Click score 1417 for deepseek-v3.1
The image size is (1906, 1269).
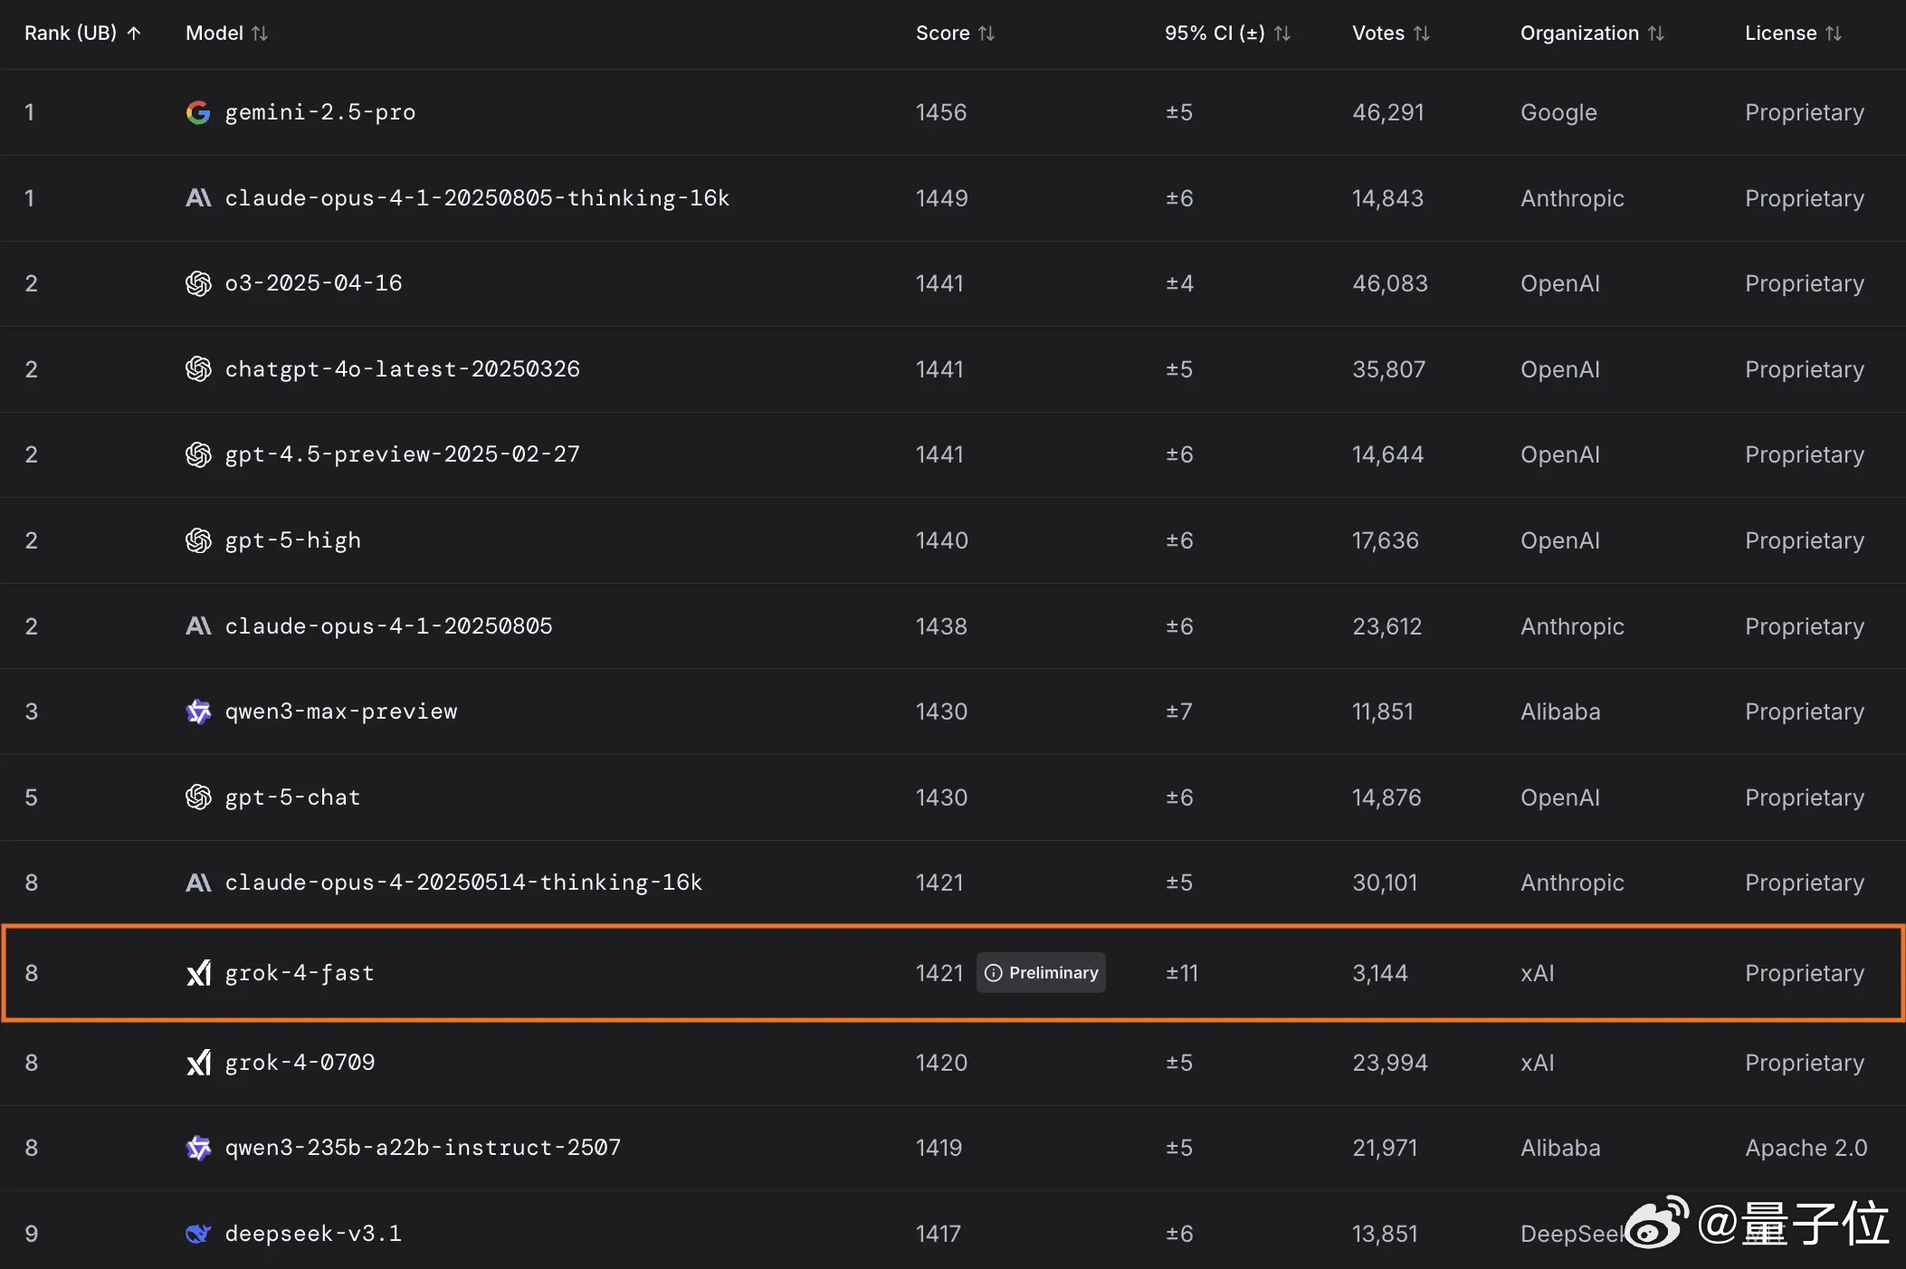pos(939,1234)
